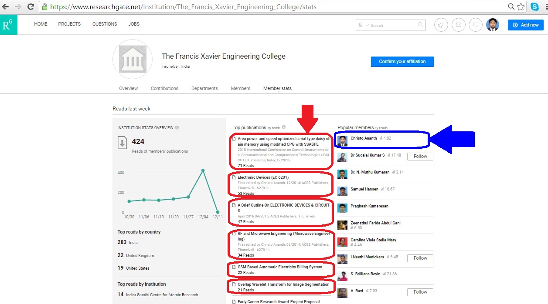The width and height of the screenshot is (548, 304).
Task: Click Samuel Hansen profile photo
Action: coord(342,191)
